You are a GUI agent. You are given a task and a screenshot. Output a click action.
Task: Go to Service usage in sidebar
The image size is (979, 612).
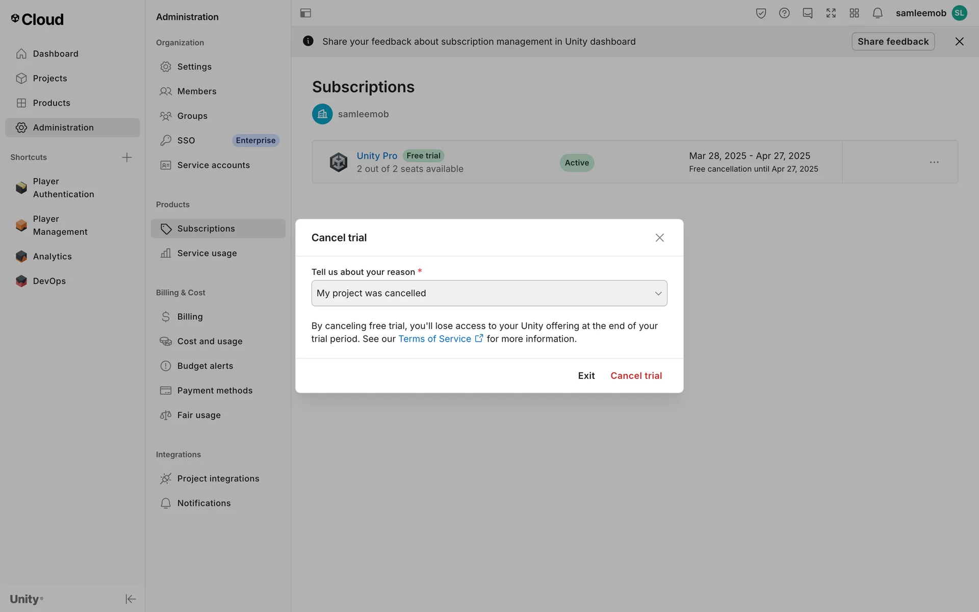(x=207, y=253)
